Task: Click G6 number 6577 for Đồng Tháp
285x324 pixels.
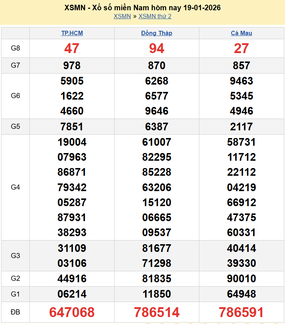Action: click(x=157, y=96)
